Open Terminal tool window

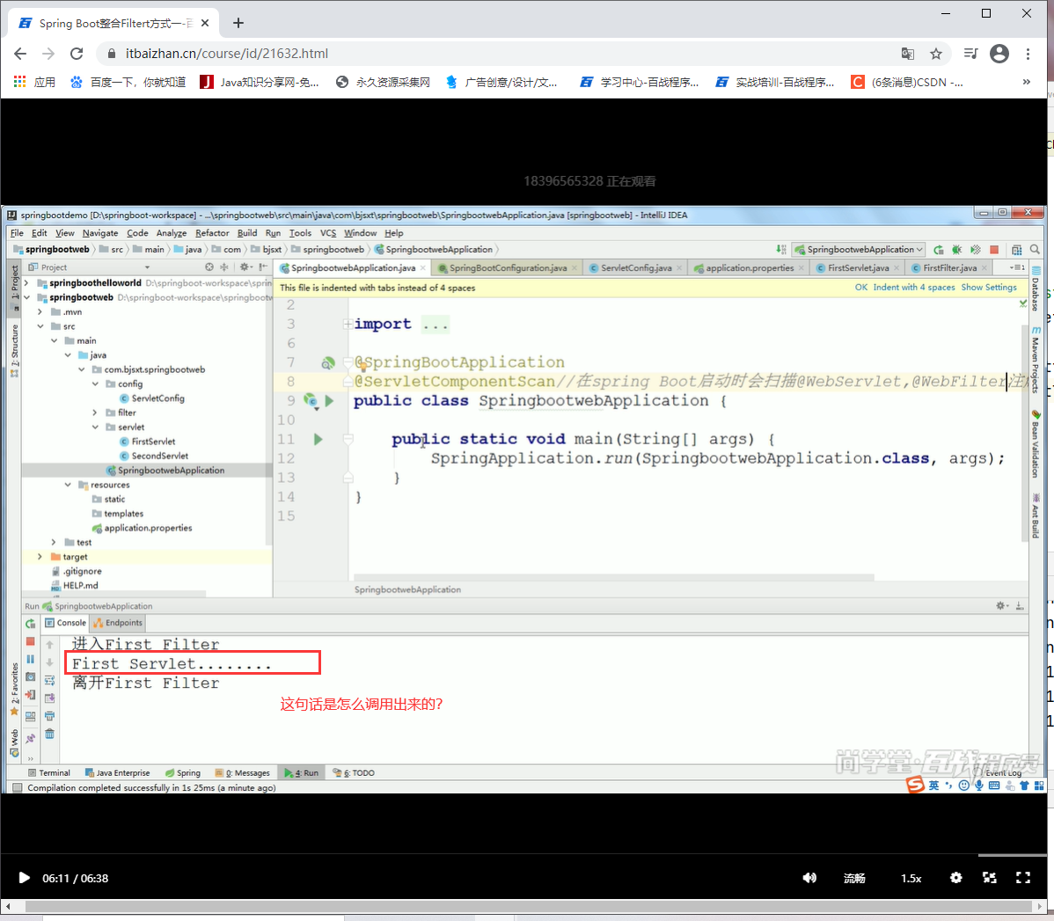pos(49,773)
